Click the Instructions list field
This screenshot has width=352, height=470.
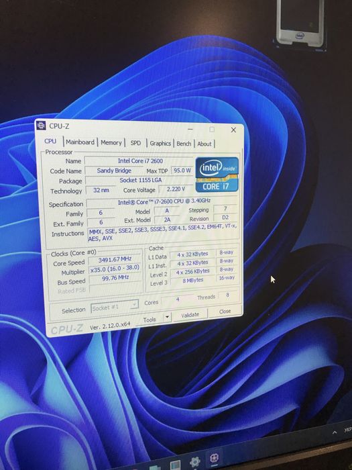163,232
